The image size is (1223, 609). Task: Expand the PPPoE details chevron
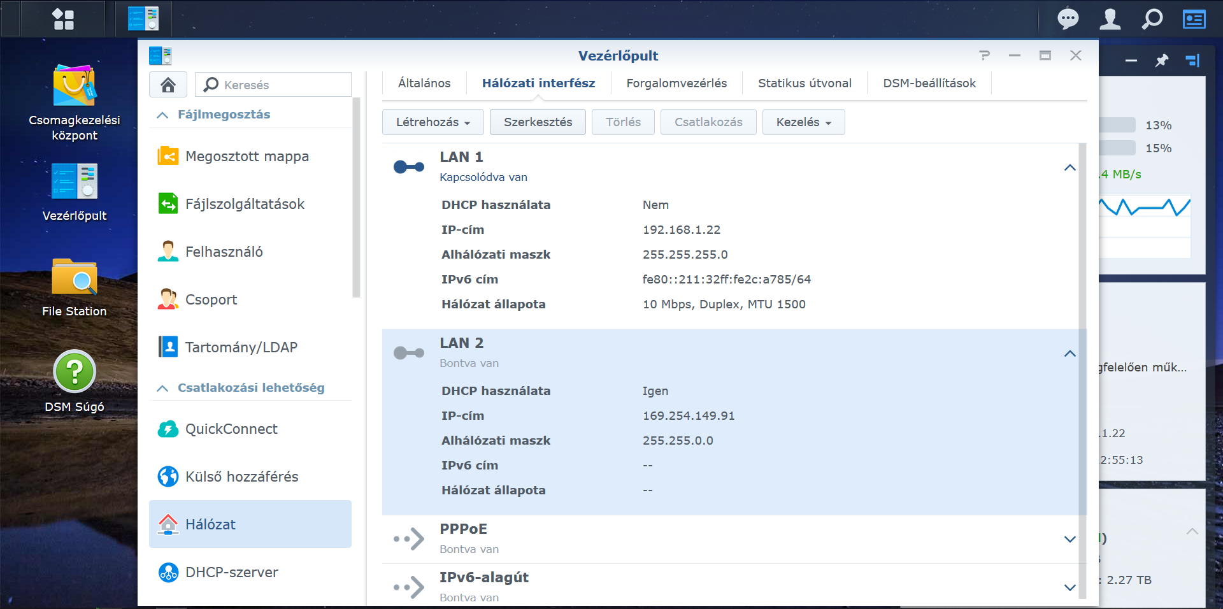tap(1070, 540)
